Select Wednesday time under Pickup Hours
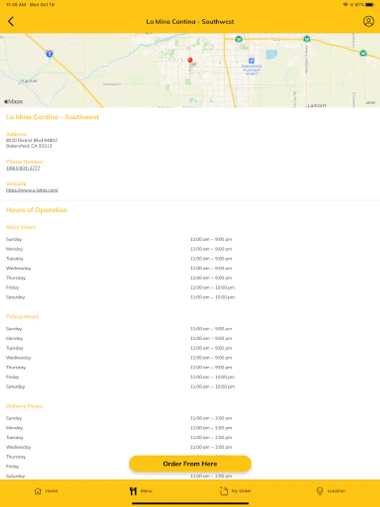 coord(211,358)
